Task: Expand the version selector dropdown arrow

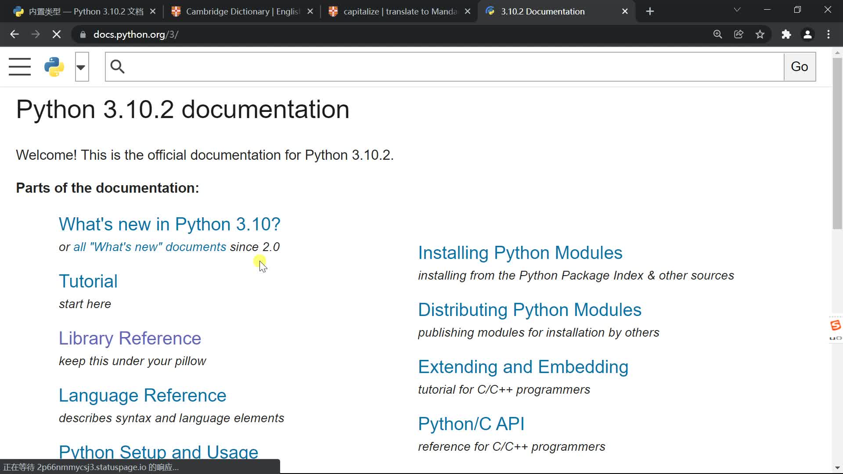Action: tap(82, 67)
